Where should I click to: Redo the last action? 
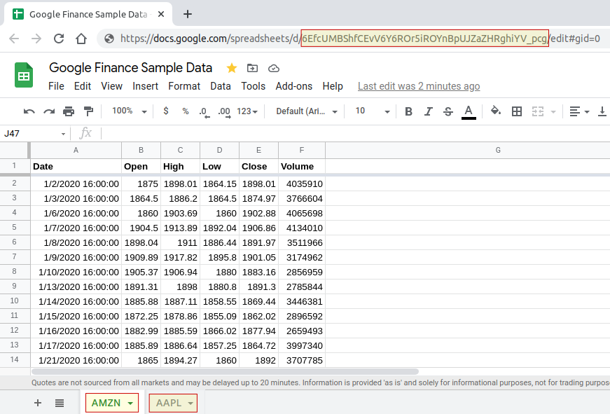[49, 111]
